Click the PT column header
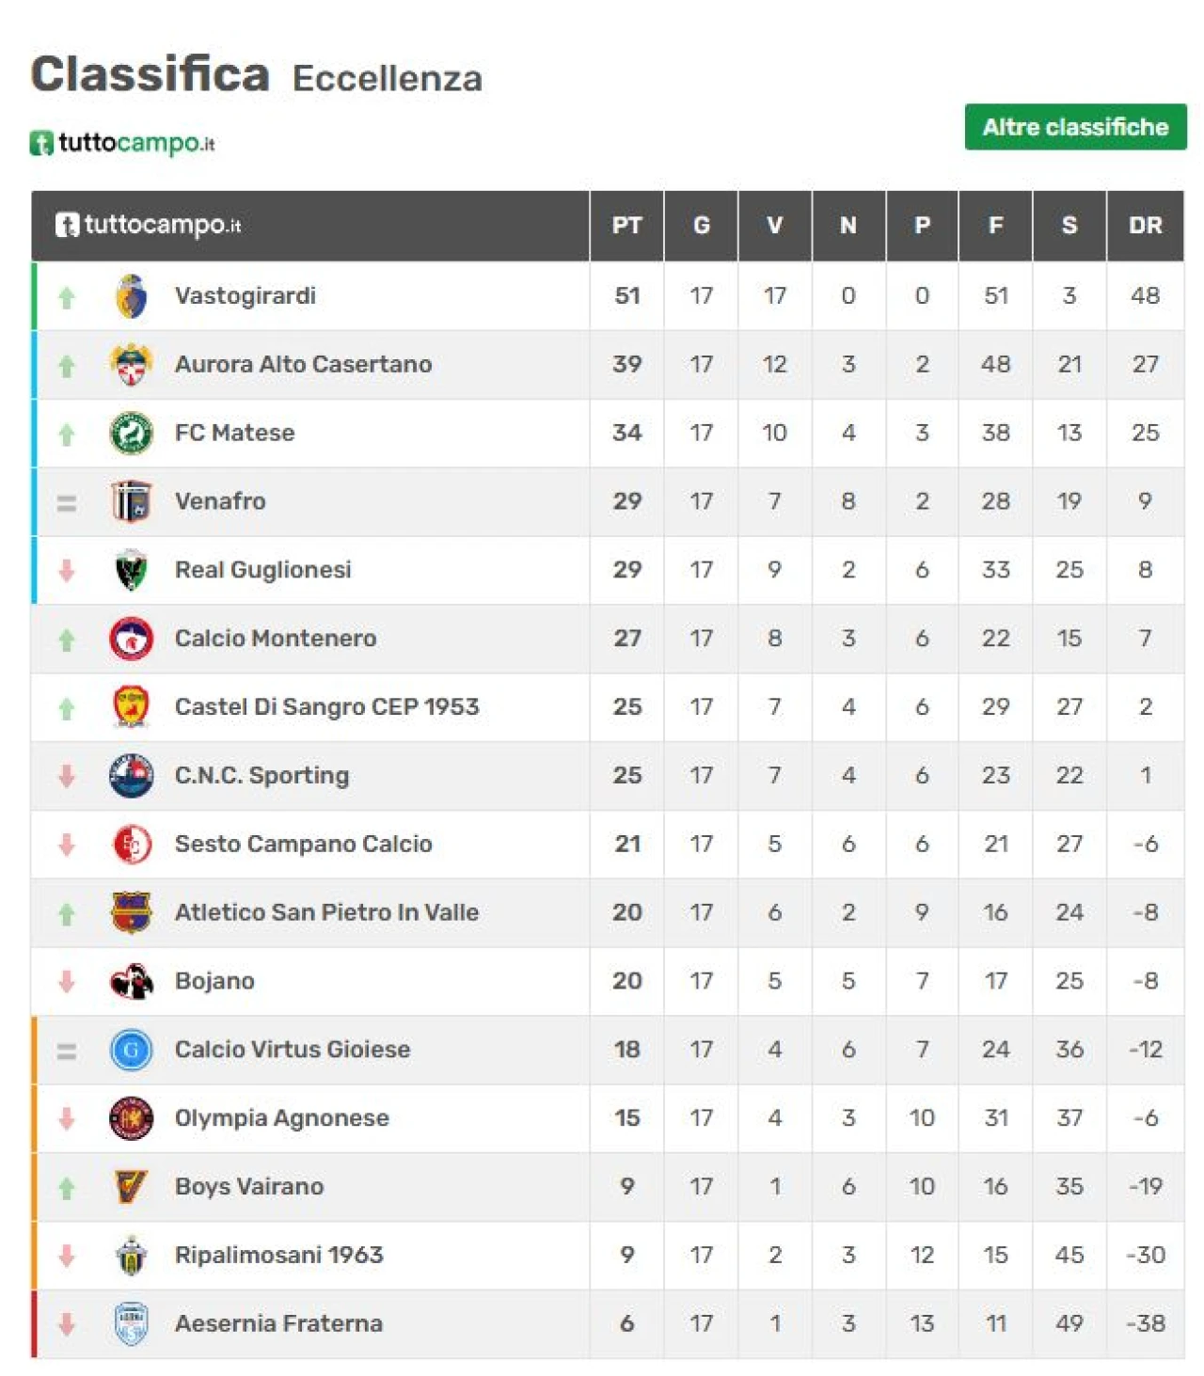 (x=627, y=226)
